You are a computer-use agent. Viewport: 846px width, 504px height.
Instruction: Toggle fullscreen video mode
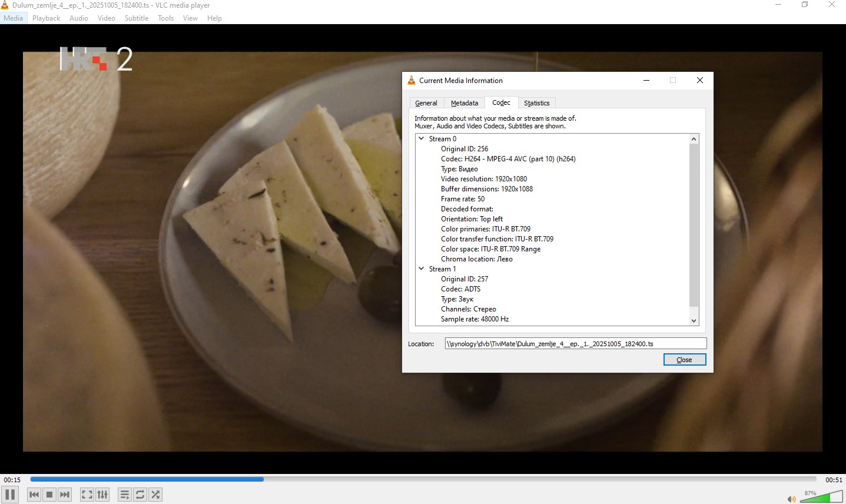coord(87,495)
